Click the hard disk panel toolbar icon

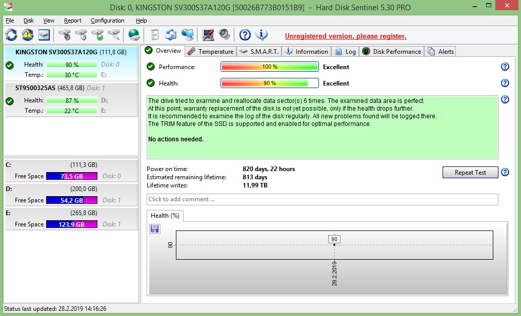[44, 35]
